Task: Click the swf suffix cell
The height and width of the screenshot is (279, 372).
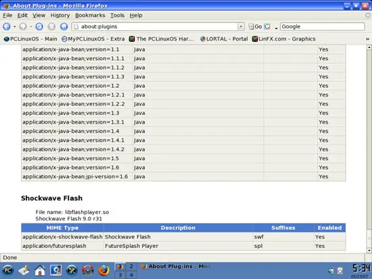Action: click(x=283, y=237)
